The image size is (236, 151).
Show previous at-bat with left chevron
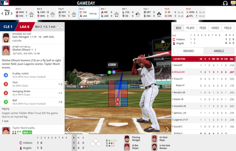[68, 129]
